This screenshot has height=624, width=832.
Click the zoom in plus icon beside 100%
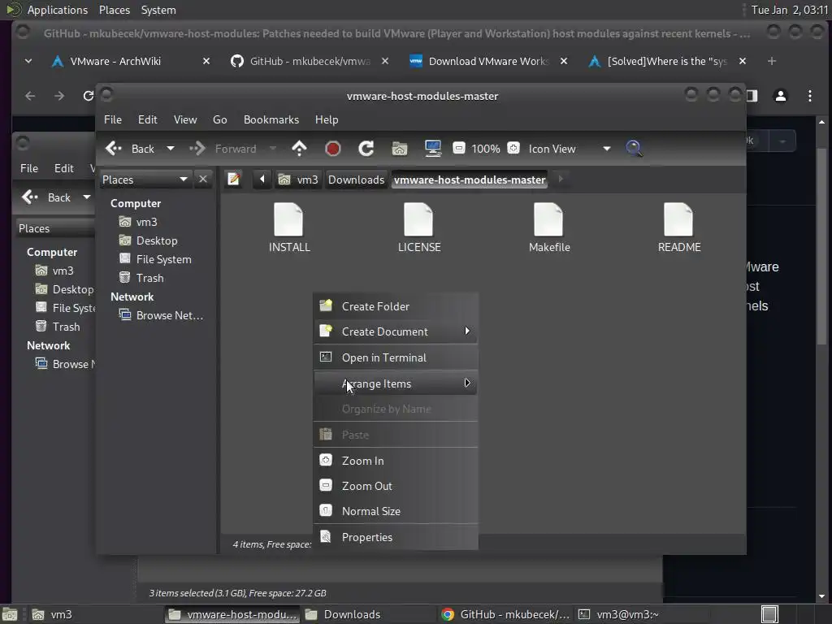(513, 148)
